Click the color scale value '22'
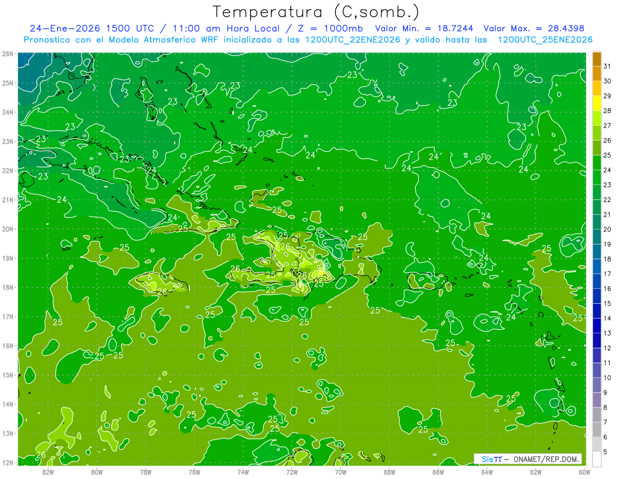This screenshot has height=479, width=621. (x=607, y=200)
